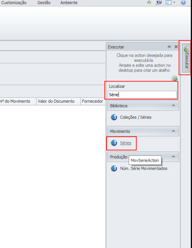This screenshot has height=248, width=192.
Task: Open the Ambiente menu tab
Action: tap(69, 3)
